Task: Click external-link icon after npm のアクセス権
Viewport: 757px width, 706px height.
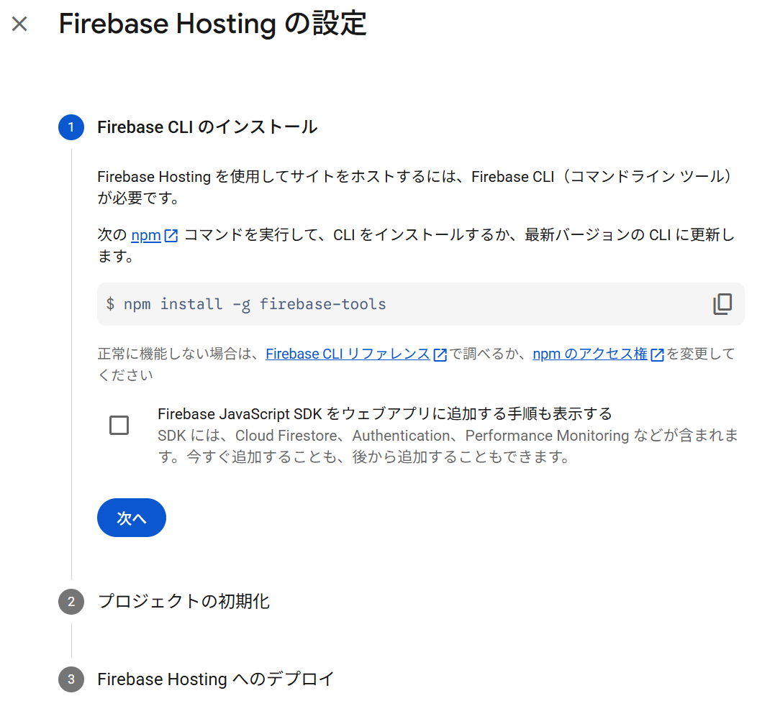Action: [657, 354]
